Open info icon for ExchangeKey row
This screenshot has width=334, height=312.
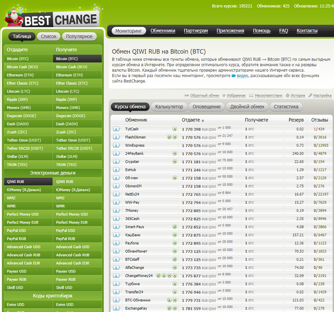(116, 308)
